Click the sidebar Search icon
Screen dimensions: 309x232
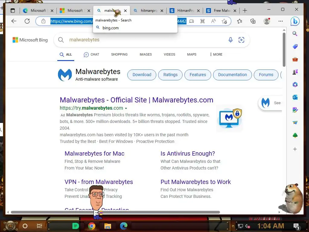[295, 34]
